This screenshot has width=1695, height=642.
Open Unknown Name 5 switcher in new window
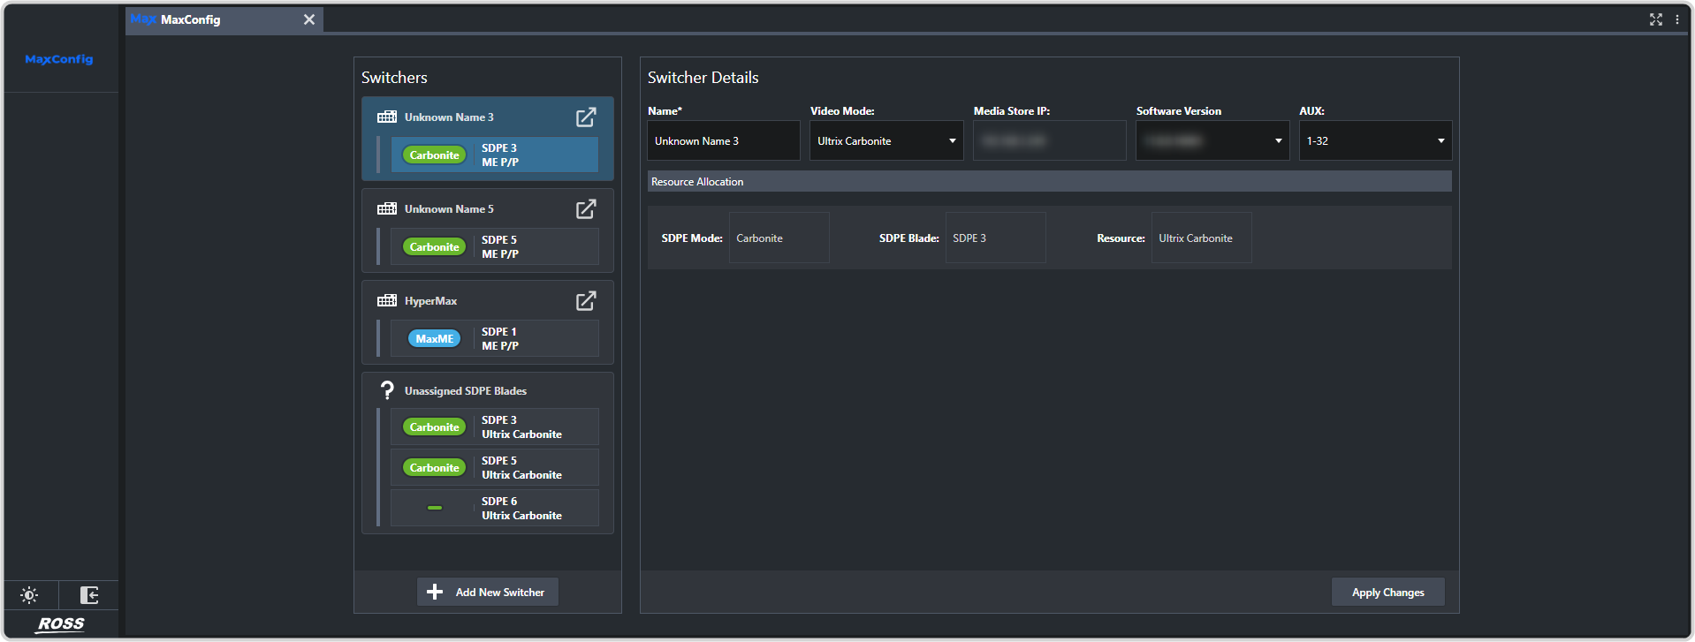(x=586, y=209)
